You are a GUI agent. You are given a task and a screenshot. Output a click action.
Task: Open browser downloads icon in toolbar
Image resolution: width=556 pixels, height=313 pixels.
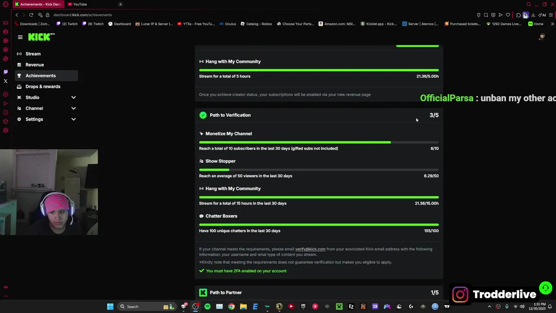click(x=533, y=15)
